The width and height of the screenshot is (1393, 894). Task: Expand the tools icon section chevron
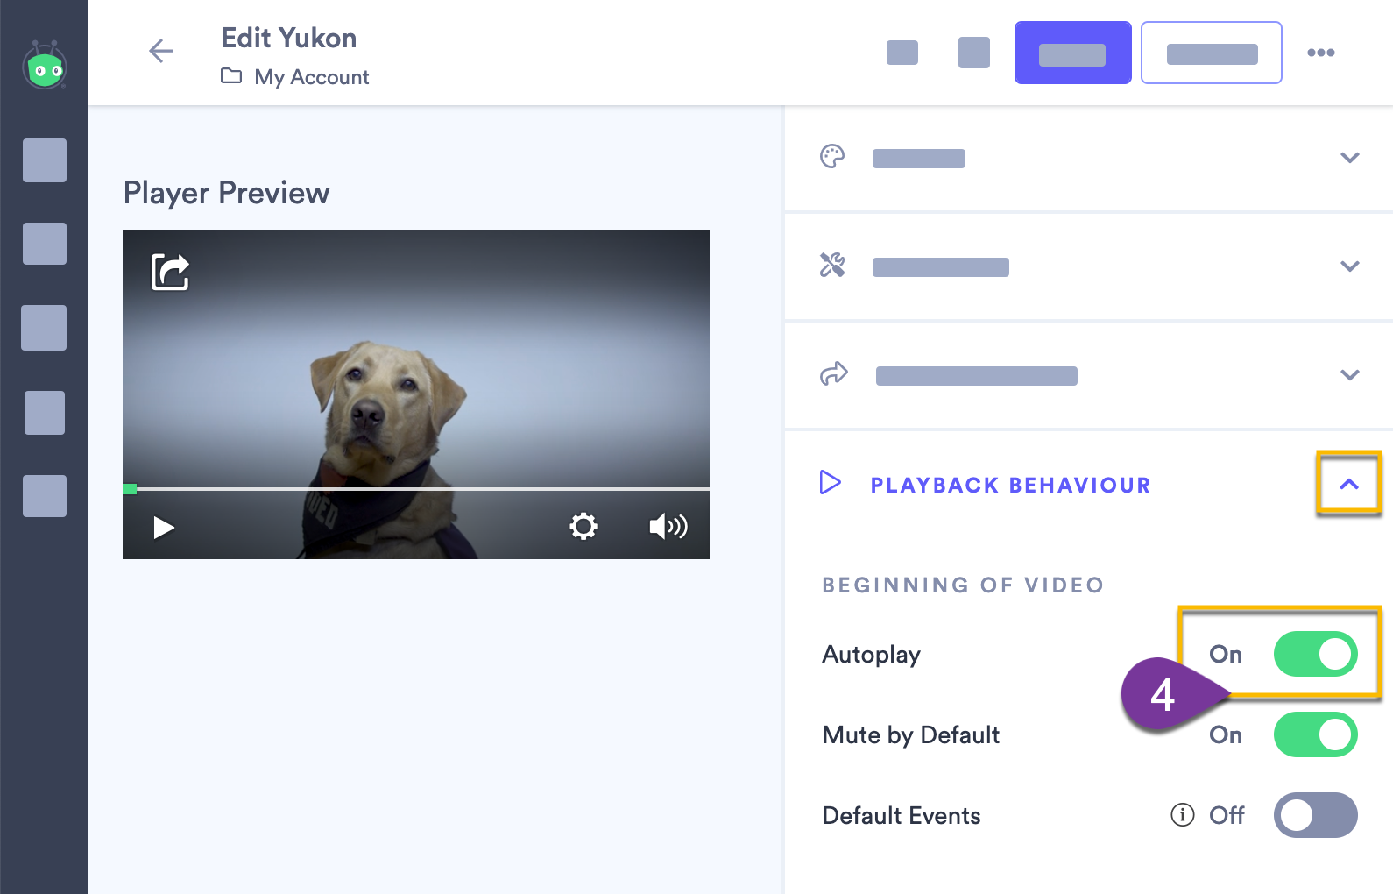[x=1349, y=266]
